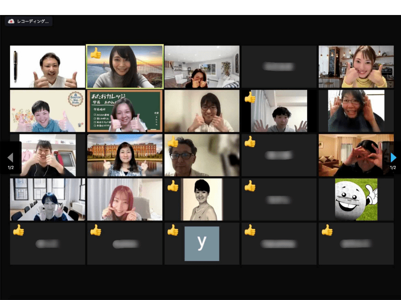
Task: Select the fountain pen background video tile
Action: tap(48, 66)
